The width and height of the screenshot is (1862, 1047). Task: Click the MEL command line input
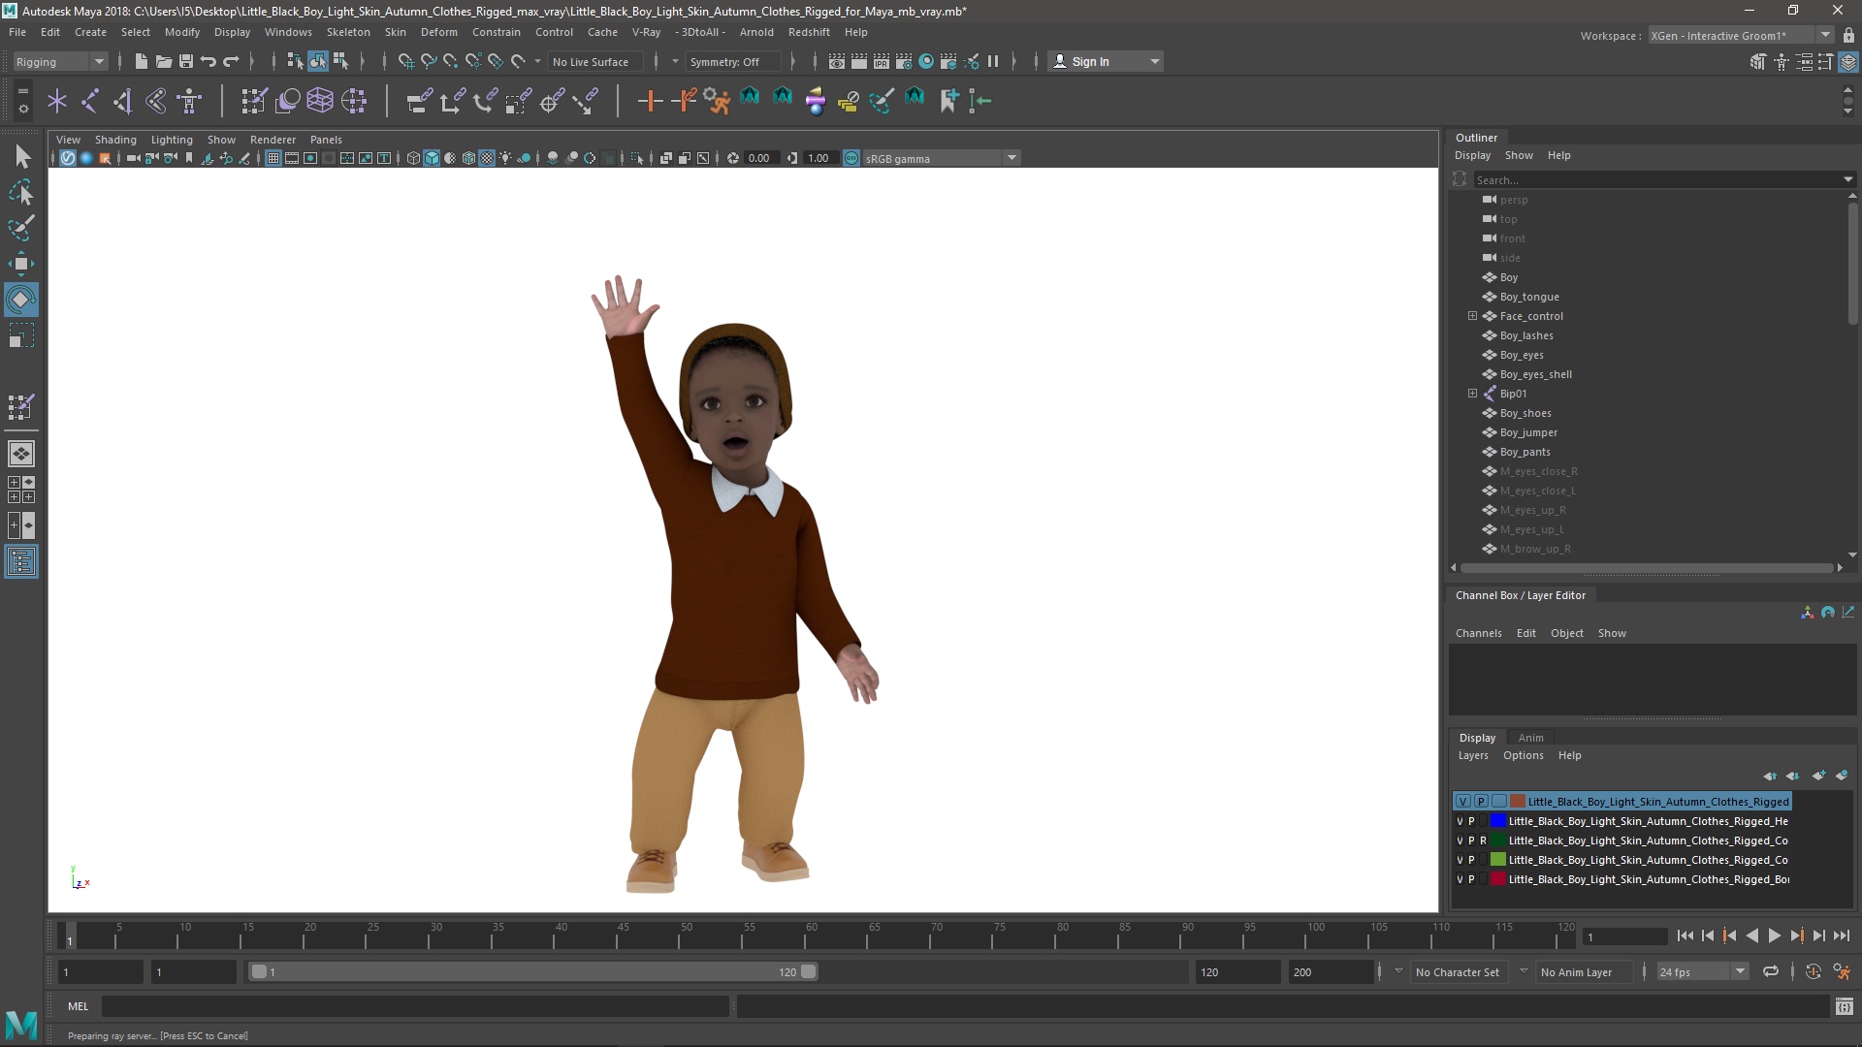click(415, 1006)
